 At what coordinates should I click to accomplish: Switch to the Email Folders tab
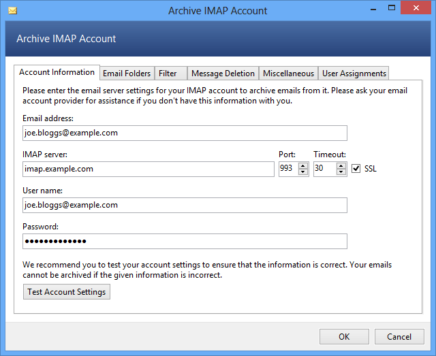coord(127,74)
